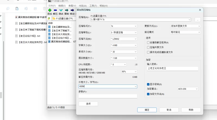Image resolution: width=217 pixels, height=120 pixels.
Task: Click the Copy (复制) arrow icon
Action: (66, 10)
